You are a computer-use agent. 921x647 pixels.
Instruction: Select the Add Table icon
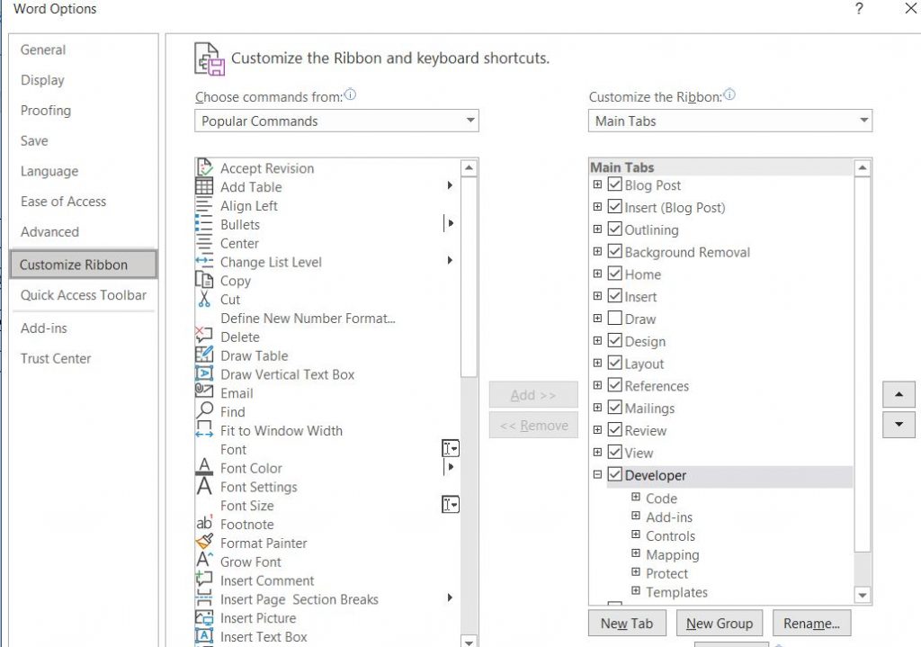(205, 186)
